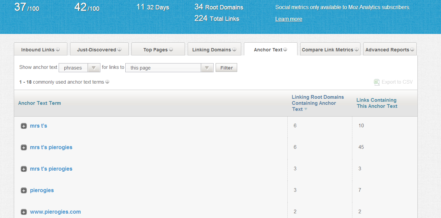The width and height of the screenshot is (441, 218).
Task: Click 'Linking Root Domains Containing Anchor Text' header
Action: pos(318,103)
